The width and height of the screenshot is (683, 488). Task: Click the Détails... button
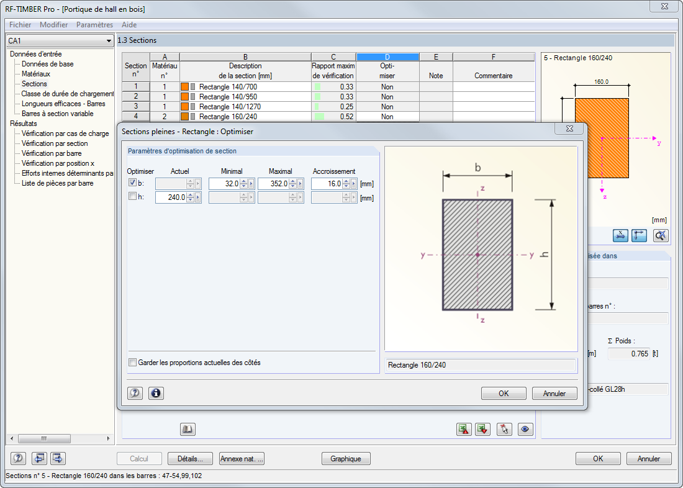coord(191,458)
